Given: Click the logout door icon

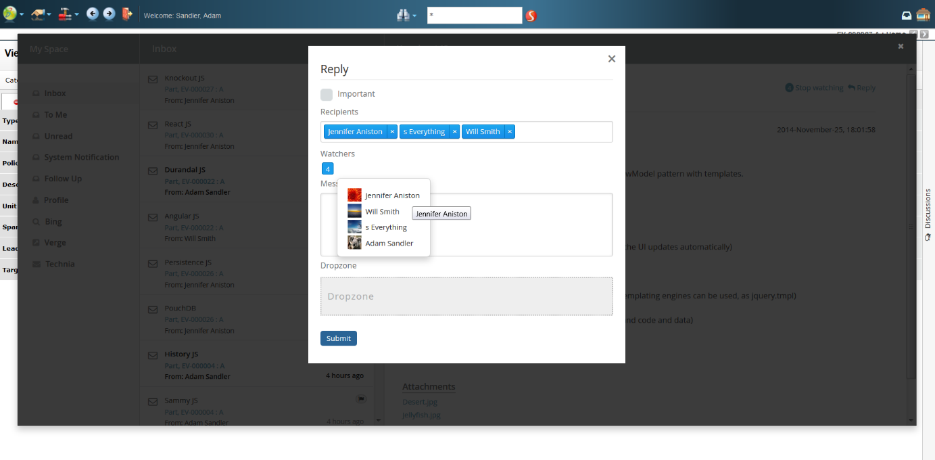Looking at the screenshot, I should click(x=127, y=14).
